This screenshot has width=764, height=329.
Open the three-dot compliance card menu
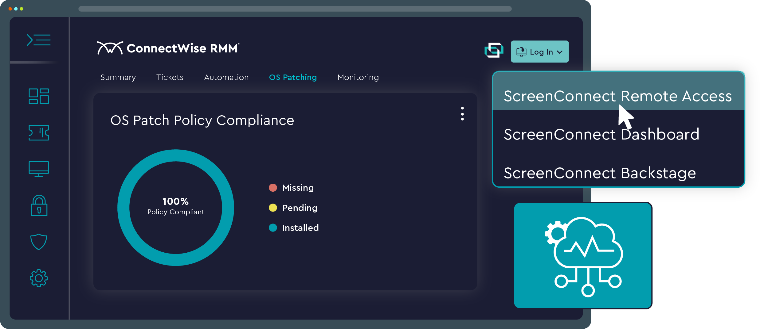462,114
